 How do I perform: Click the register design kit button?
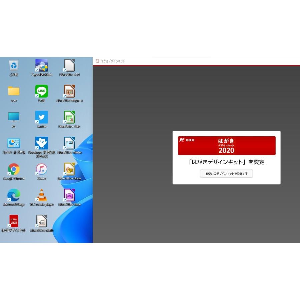pyautogui.click(x=226, y=174)
